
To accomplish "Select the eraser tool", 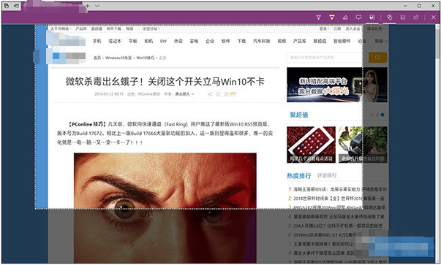I will [345, 18].
